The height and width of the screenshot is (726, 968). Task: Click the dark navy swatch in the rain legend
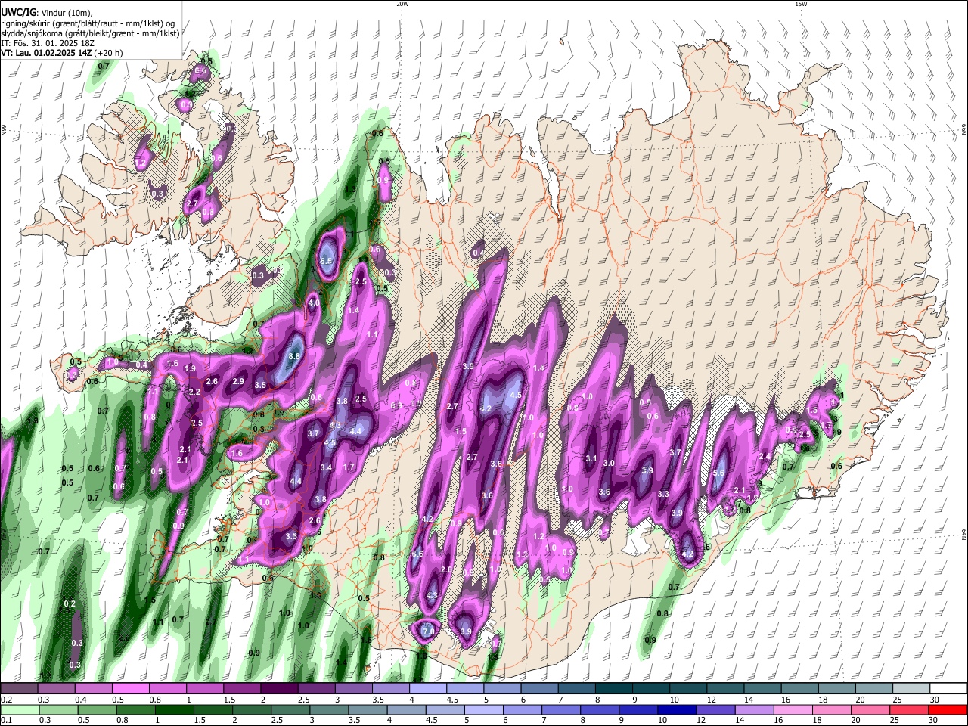pyautogui.click(x=675, y=709)
